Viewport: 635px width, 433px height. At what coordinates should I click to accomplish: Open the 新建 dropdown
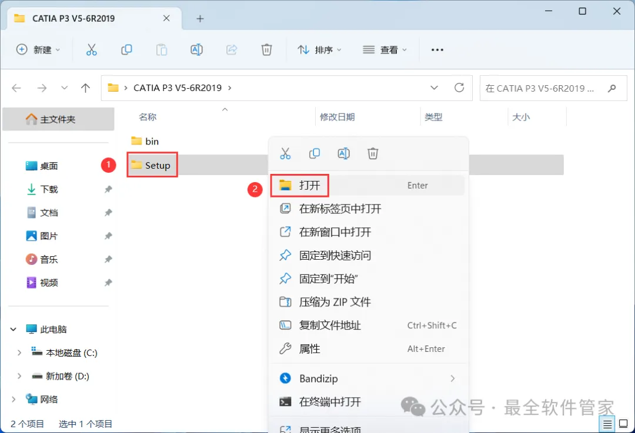[38, 50]
